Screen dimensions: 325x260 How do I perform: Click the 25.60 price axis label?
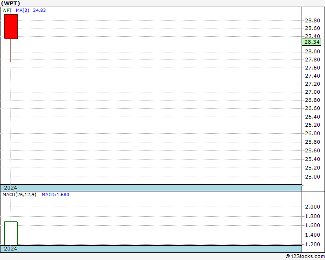(x=313, y=150)
